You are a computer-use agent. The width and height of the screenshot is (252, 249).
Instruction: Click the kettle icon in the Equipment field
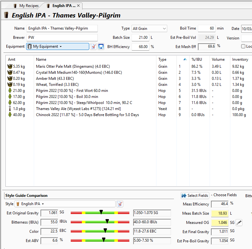pos(30,46)
